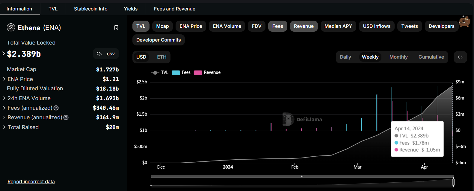Click the Report incorrect data link
Image resolution: width=474 pixels, height=191 pixels.
pos(31,182)
